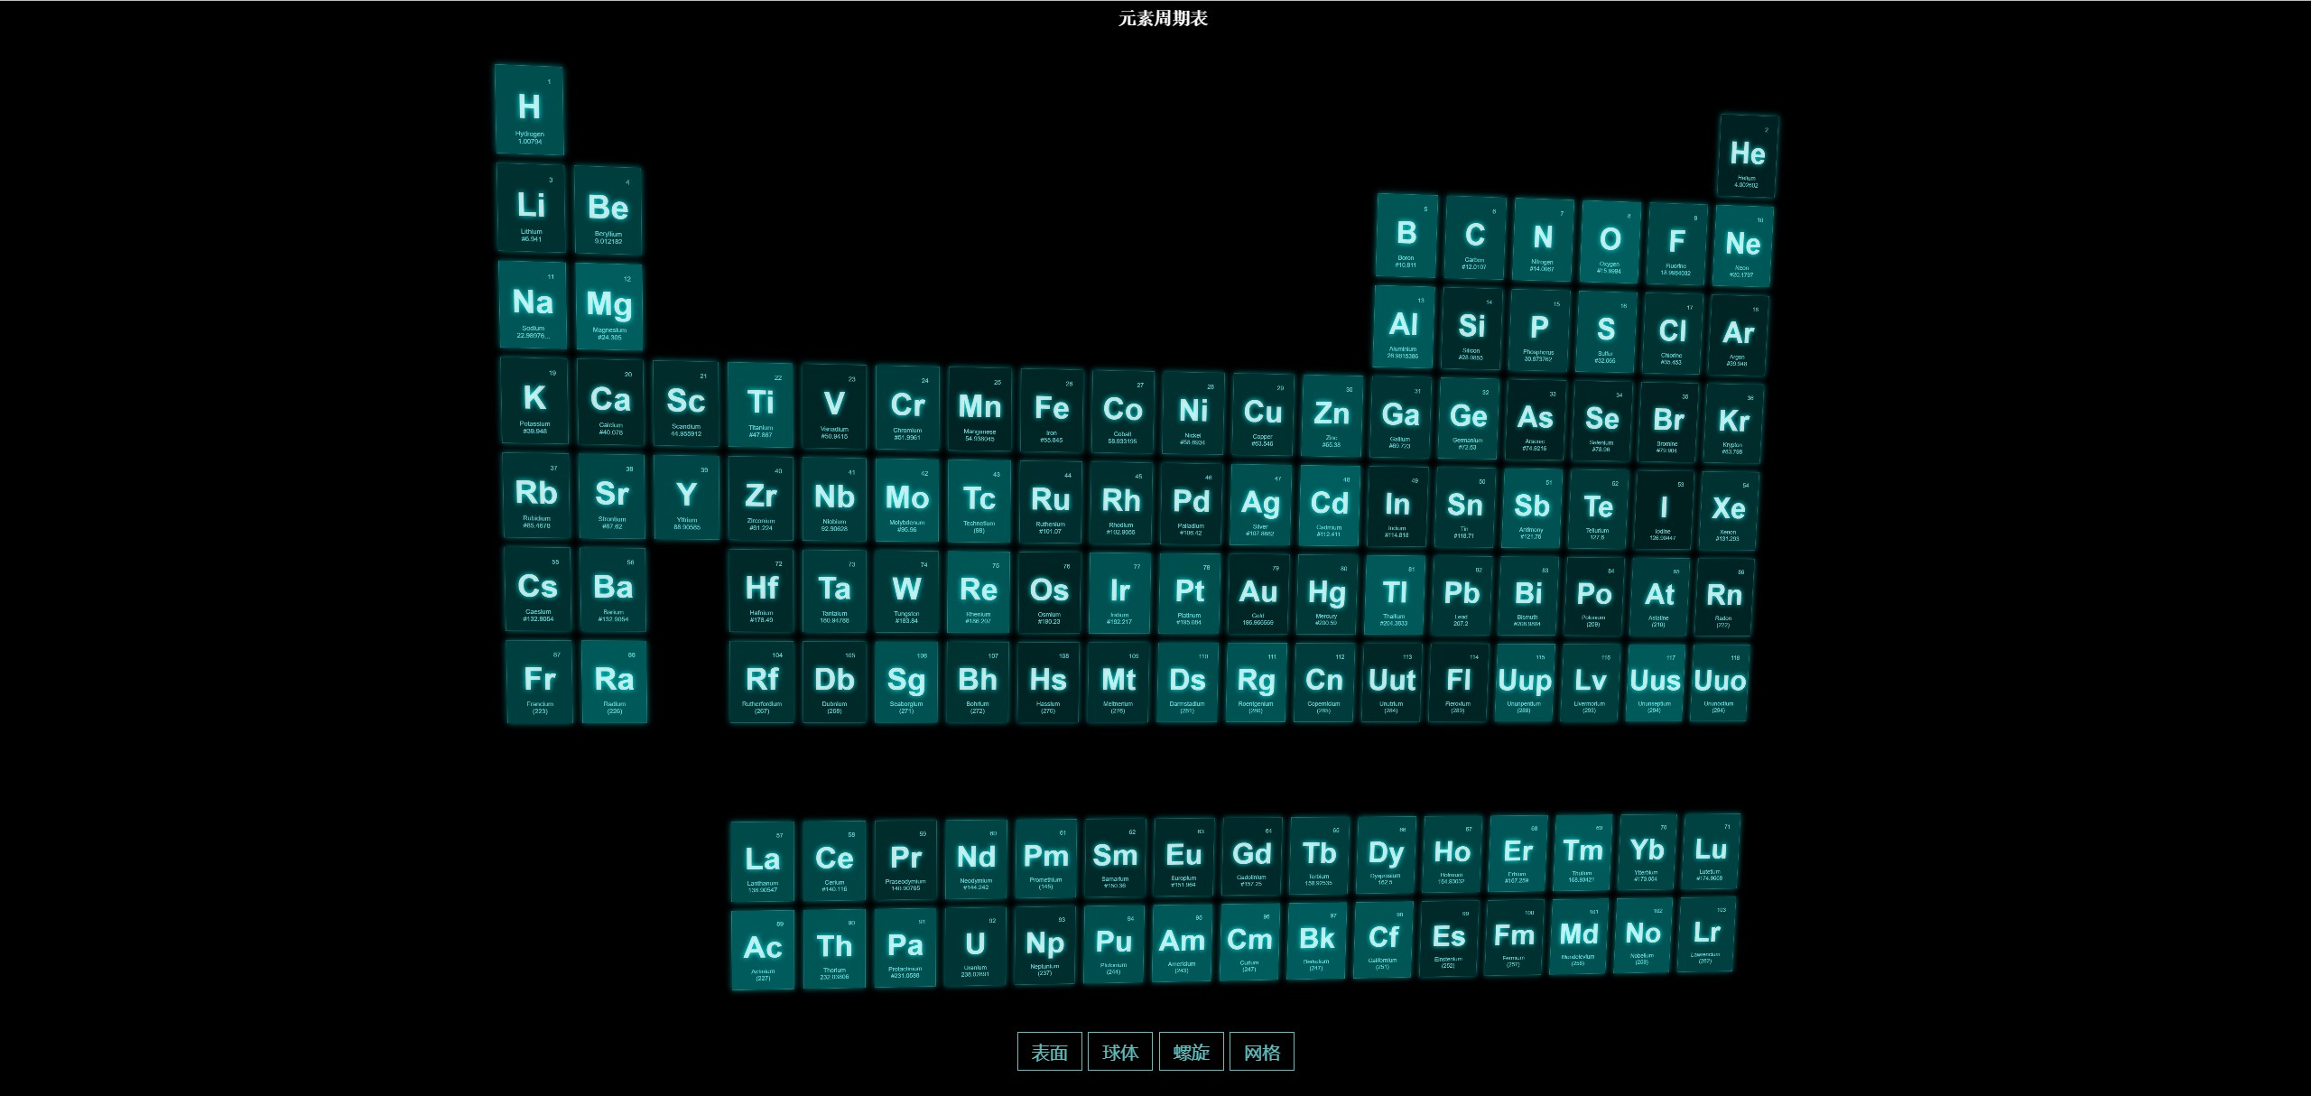Viewport: 2311px width, 1096px height.
Task: Switch to 网格 grid layout
Action: [x=1261, y=1052]
